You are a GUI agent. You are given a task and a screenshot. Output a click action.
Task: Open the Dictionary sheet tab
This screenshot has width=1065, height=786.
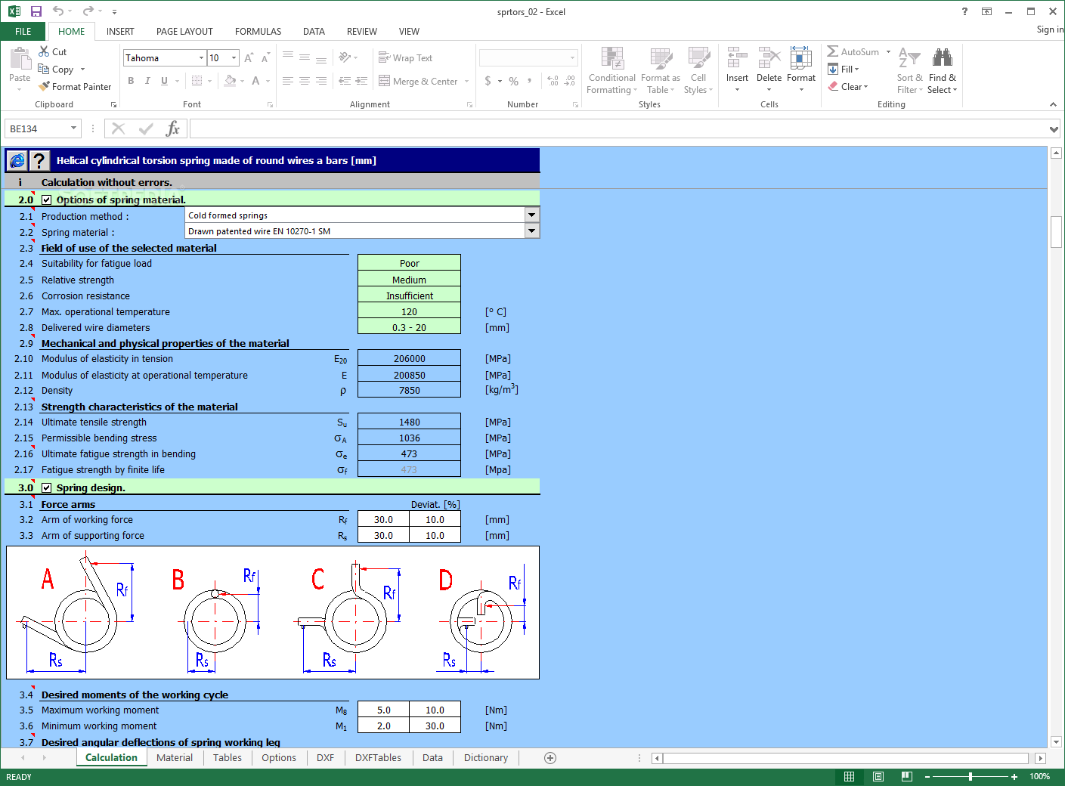pos(486,757)
